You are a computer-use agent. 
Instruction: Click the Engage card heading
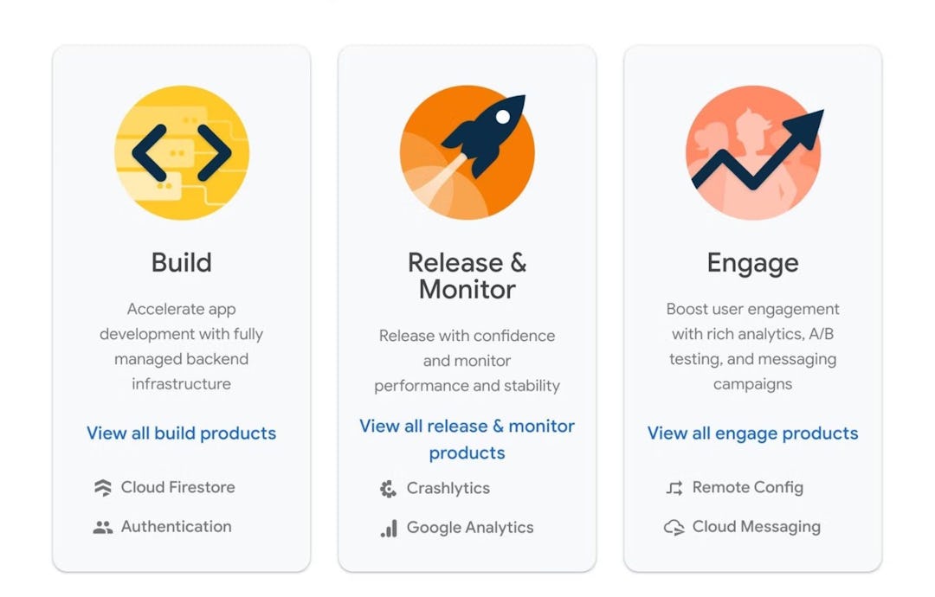click(752, 262)
